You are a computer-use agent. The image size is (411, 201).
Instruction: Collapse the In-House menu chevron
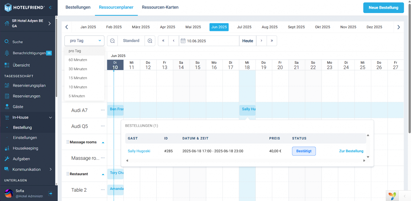click(51, 117)
